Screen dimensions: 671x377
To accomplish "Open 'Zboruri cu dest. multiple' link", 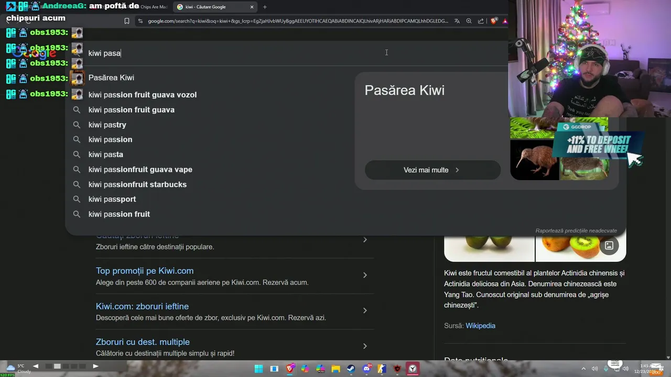I will click(143, 342).
